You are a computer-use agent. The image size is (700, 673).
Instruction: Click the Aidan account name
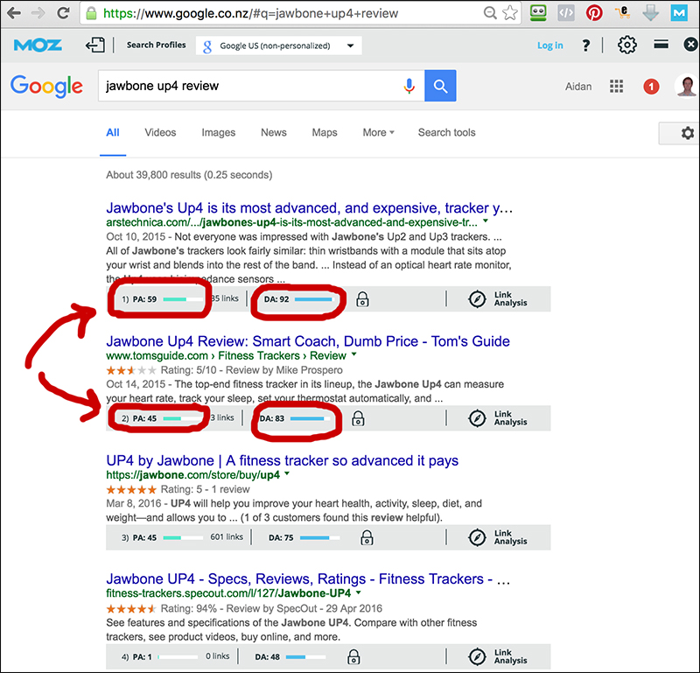578,86
